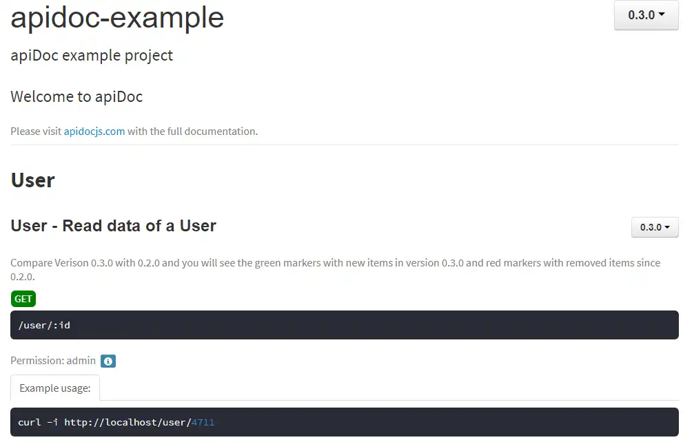Viewport: 694px width, 442px height.
Task: Click the 4711 ID in the curl example
Action: (x=203, y=422)
